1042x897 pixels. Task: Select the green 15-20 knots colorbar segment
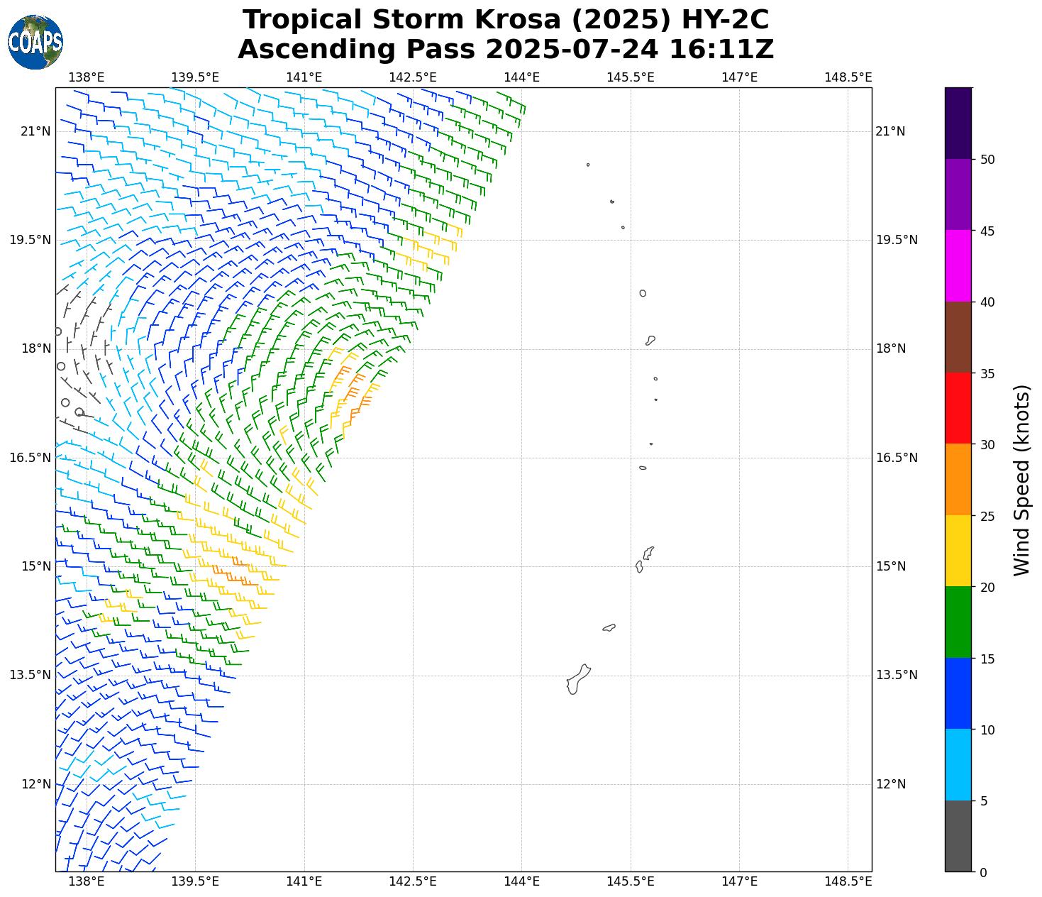point(958,622)
